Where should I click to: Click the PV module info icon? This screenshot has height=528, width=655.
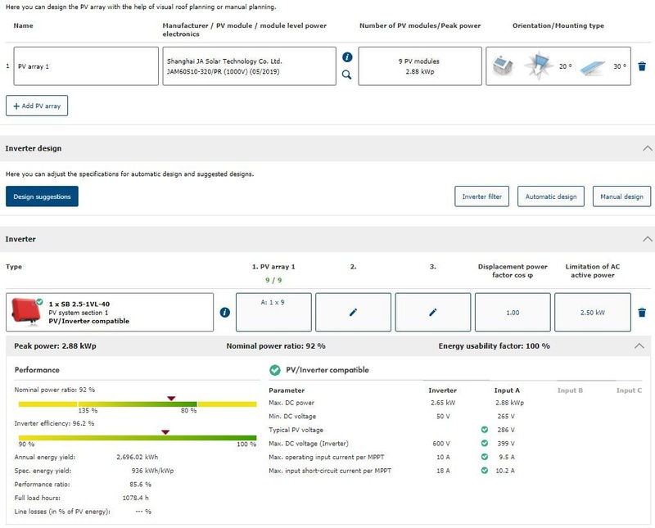347,57
